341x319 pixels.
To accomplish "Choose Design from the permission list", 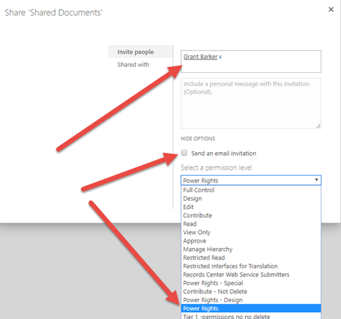I will pyautogui.click(x=251, y=199).
